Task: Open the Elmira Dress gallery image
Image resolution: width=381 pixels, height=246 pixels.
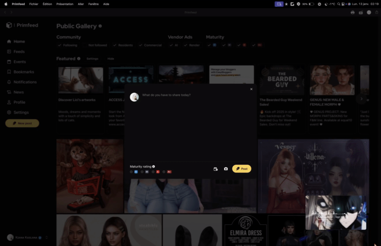Action: click(x=245, y=230)
